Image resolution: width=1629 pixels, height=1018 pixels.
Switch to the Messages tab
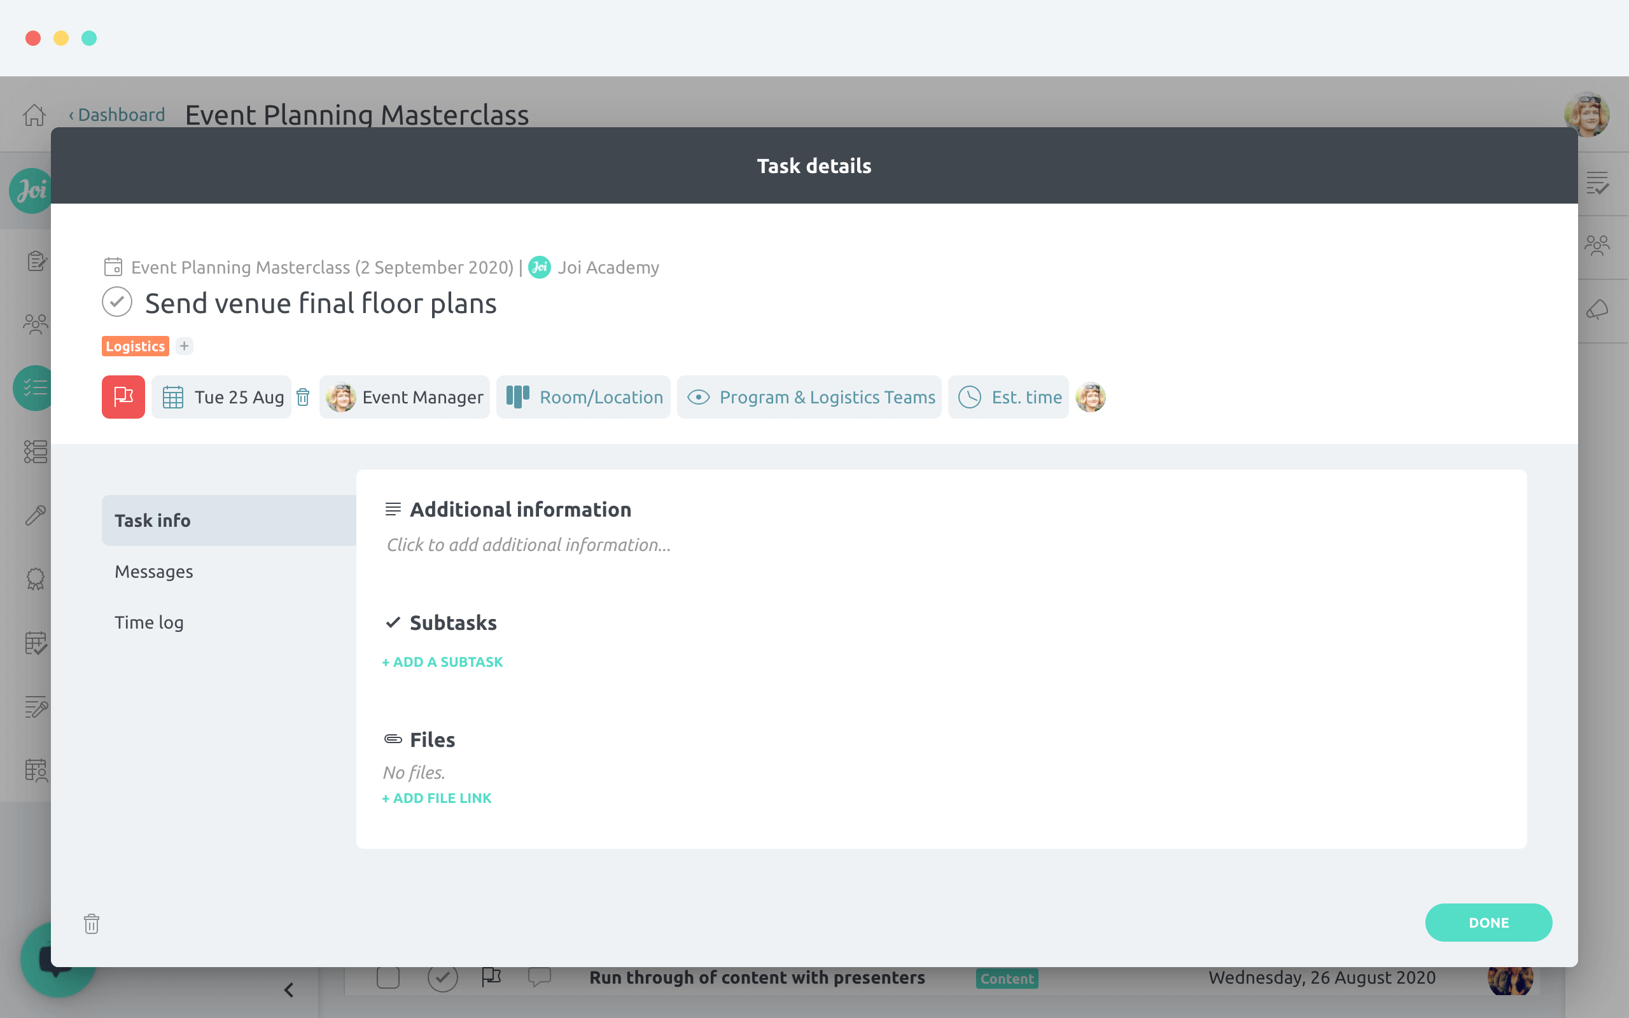point(154,571)
